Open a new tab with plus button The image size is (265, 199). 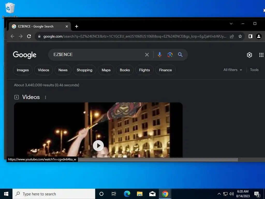pyautogui.click(x=77, y=26)
